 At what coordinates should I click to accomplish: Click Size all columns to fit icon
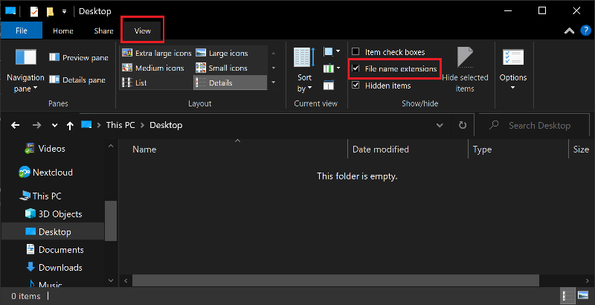click(x=329, y=86)
